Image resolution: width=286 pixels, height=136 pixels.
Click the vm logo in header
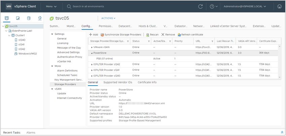9,6
